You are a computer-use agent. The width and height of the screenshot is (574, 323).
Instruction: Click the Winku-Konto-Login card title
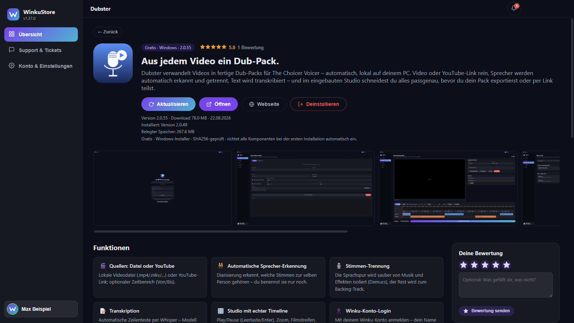pos(368,311)
